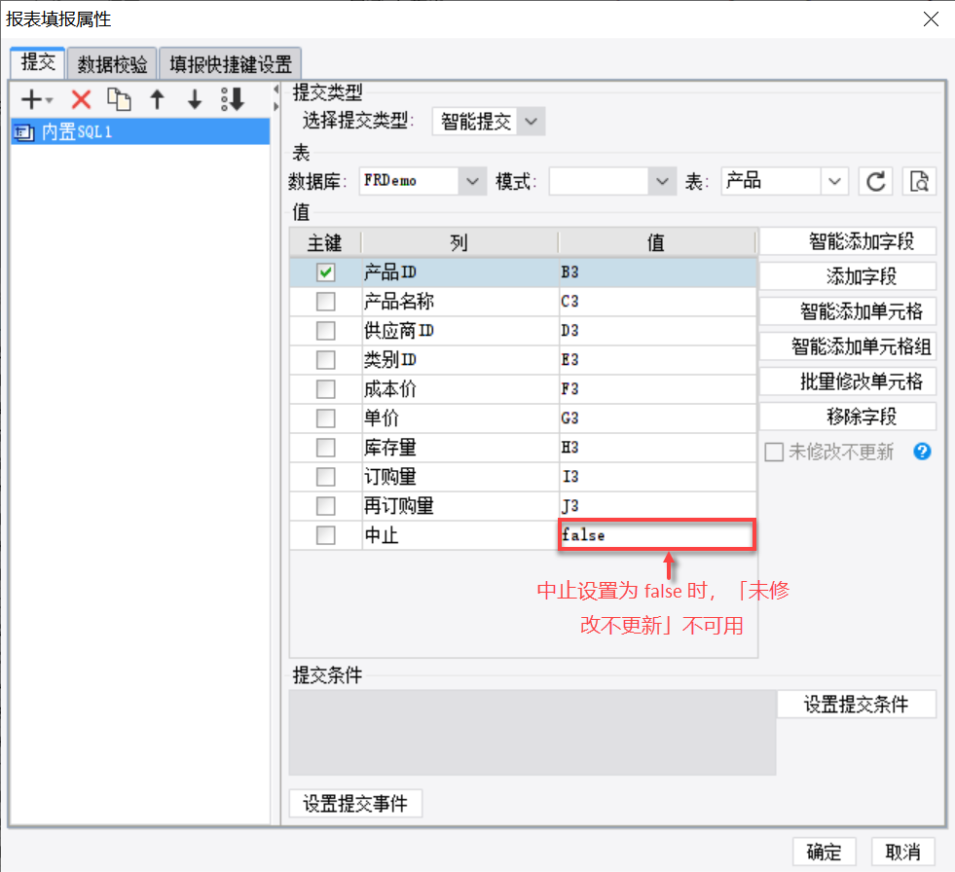Click the G3 value cell
The image size is (955, 872).
click(658, 418)
